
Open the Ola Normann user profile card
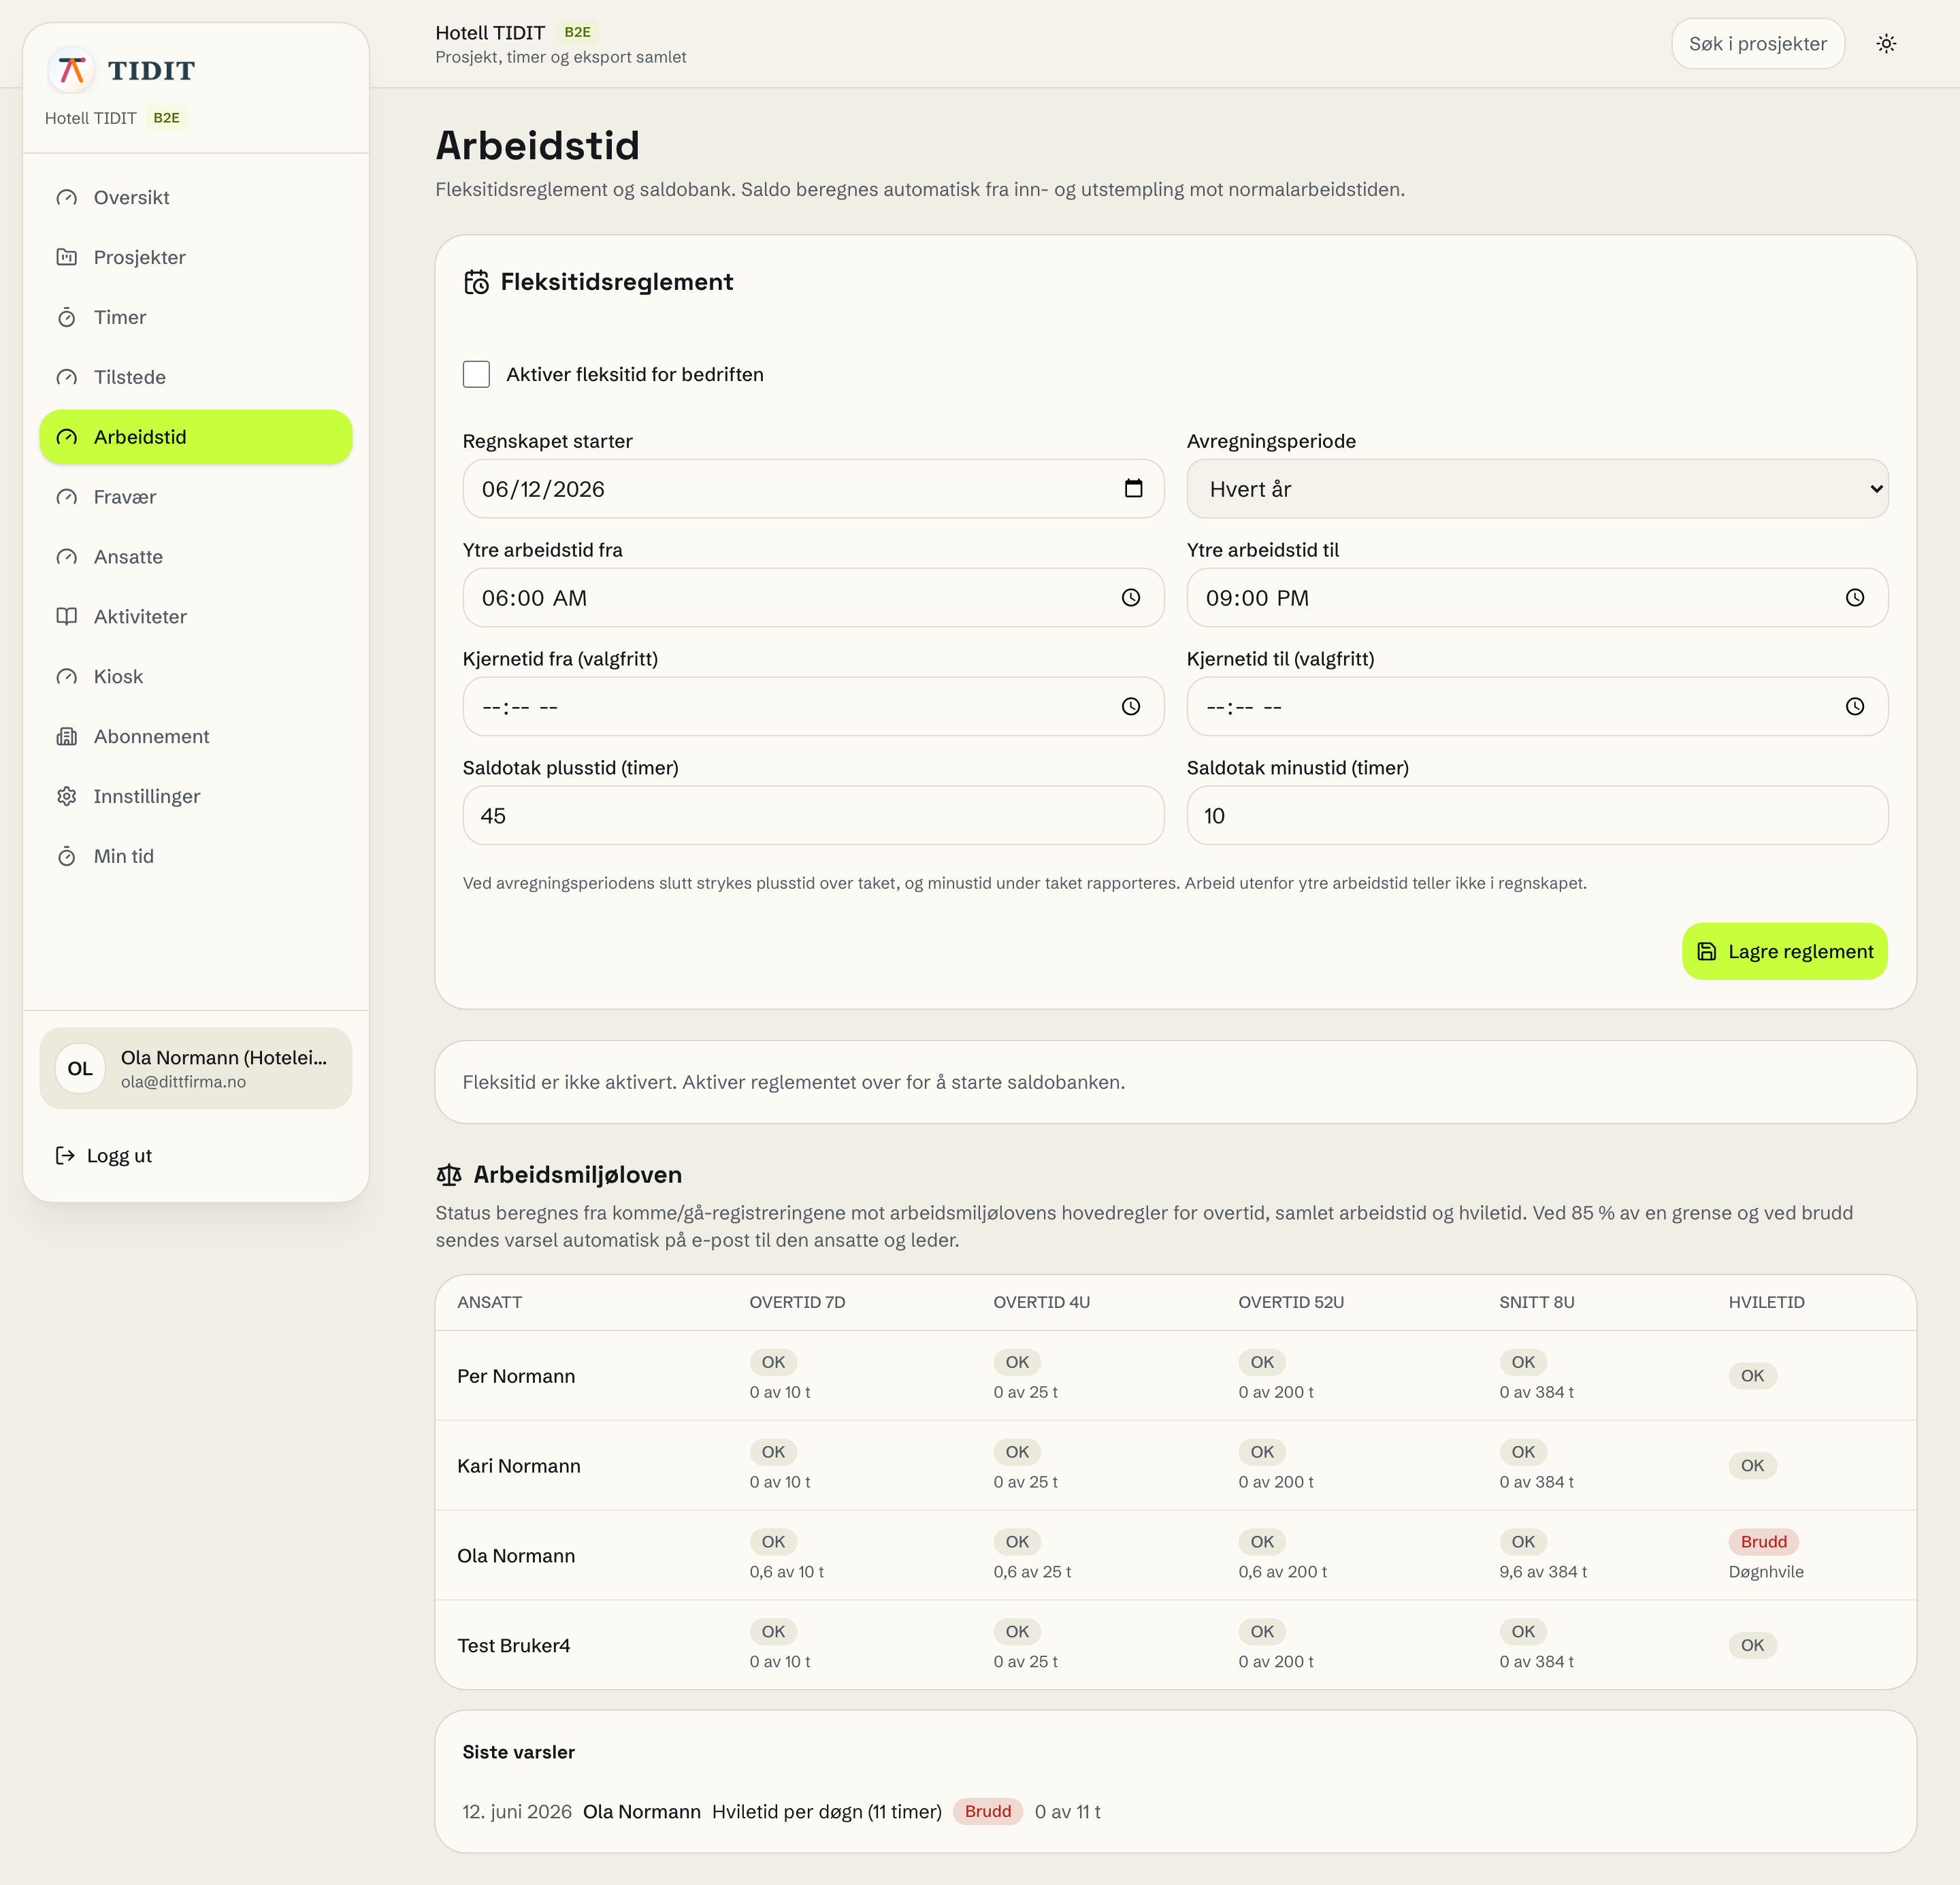coord(196,1068)
